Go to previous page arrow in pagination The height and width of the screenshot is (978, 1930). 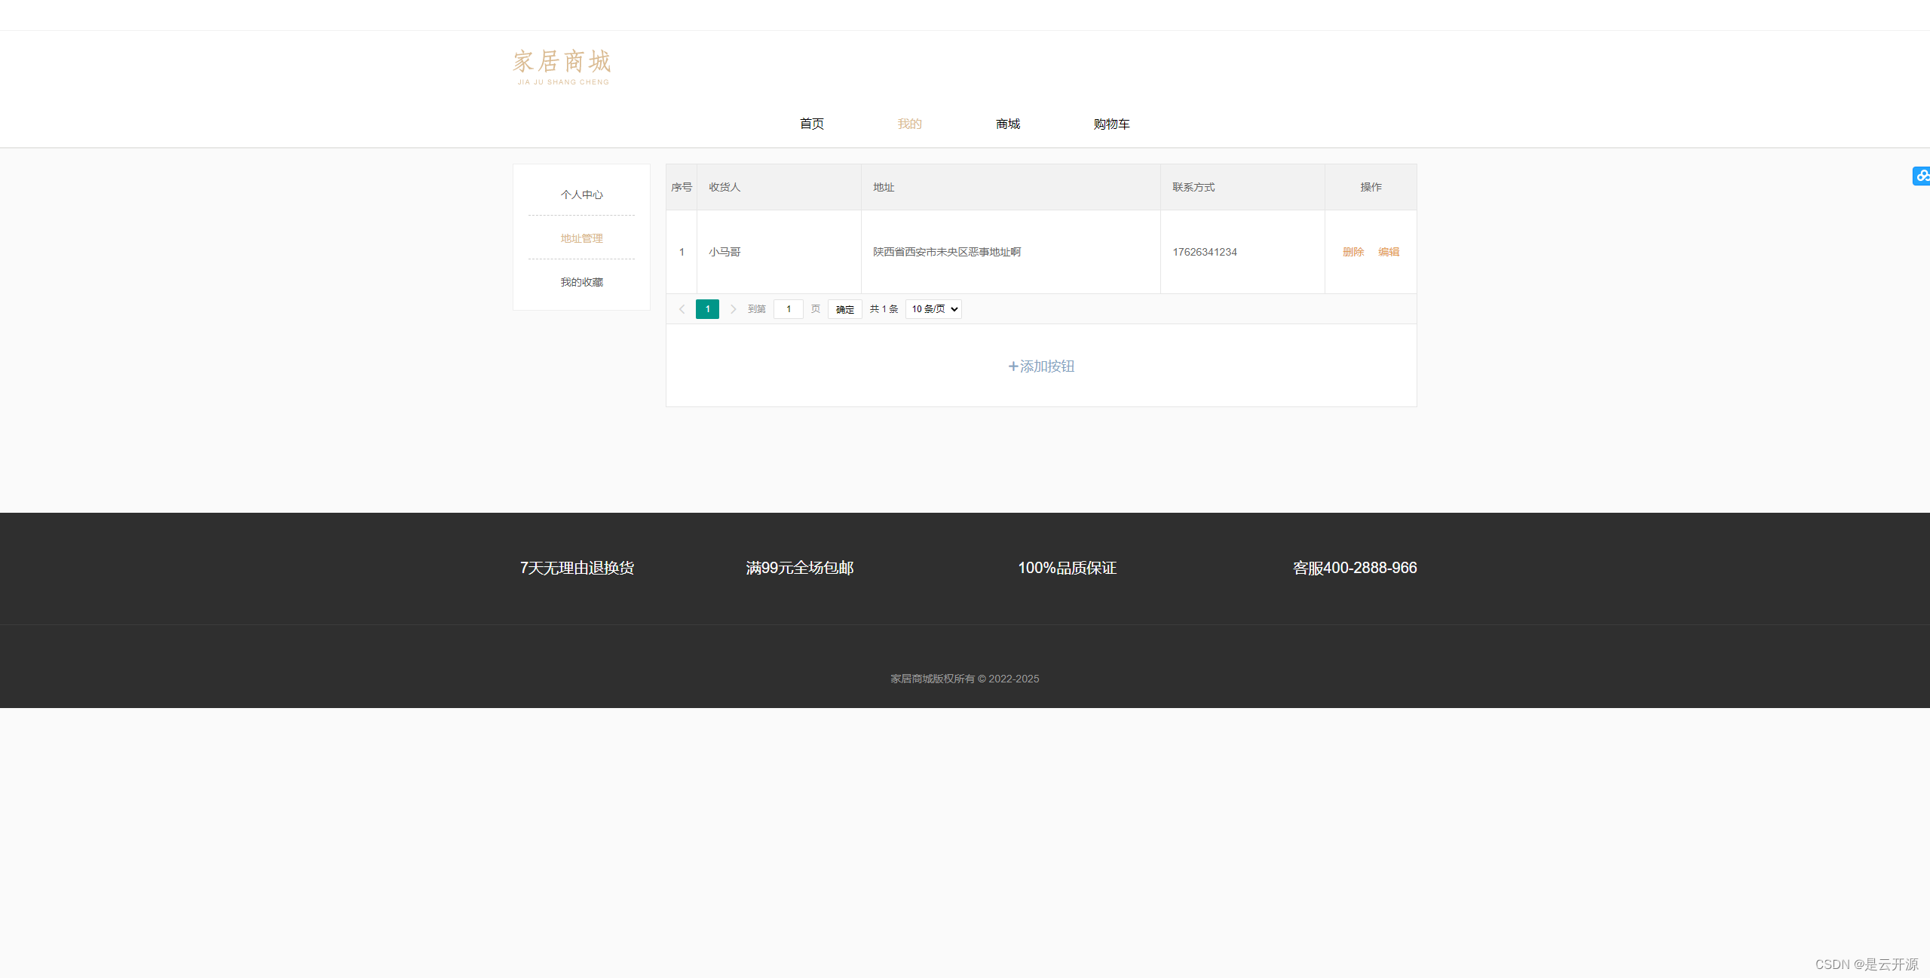(x=682, y=309)
